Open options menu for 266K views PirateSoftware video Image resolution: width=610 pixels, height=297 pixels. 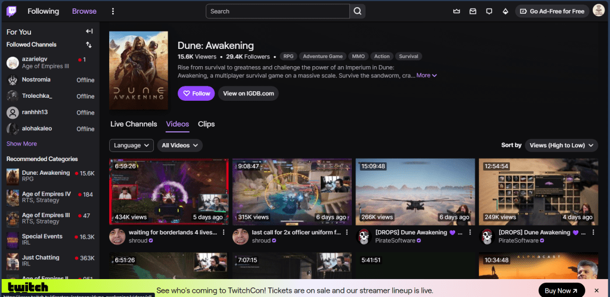[470, 233]
